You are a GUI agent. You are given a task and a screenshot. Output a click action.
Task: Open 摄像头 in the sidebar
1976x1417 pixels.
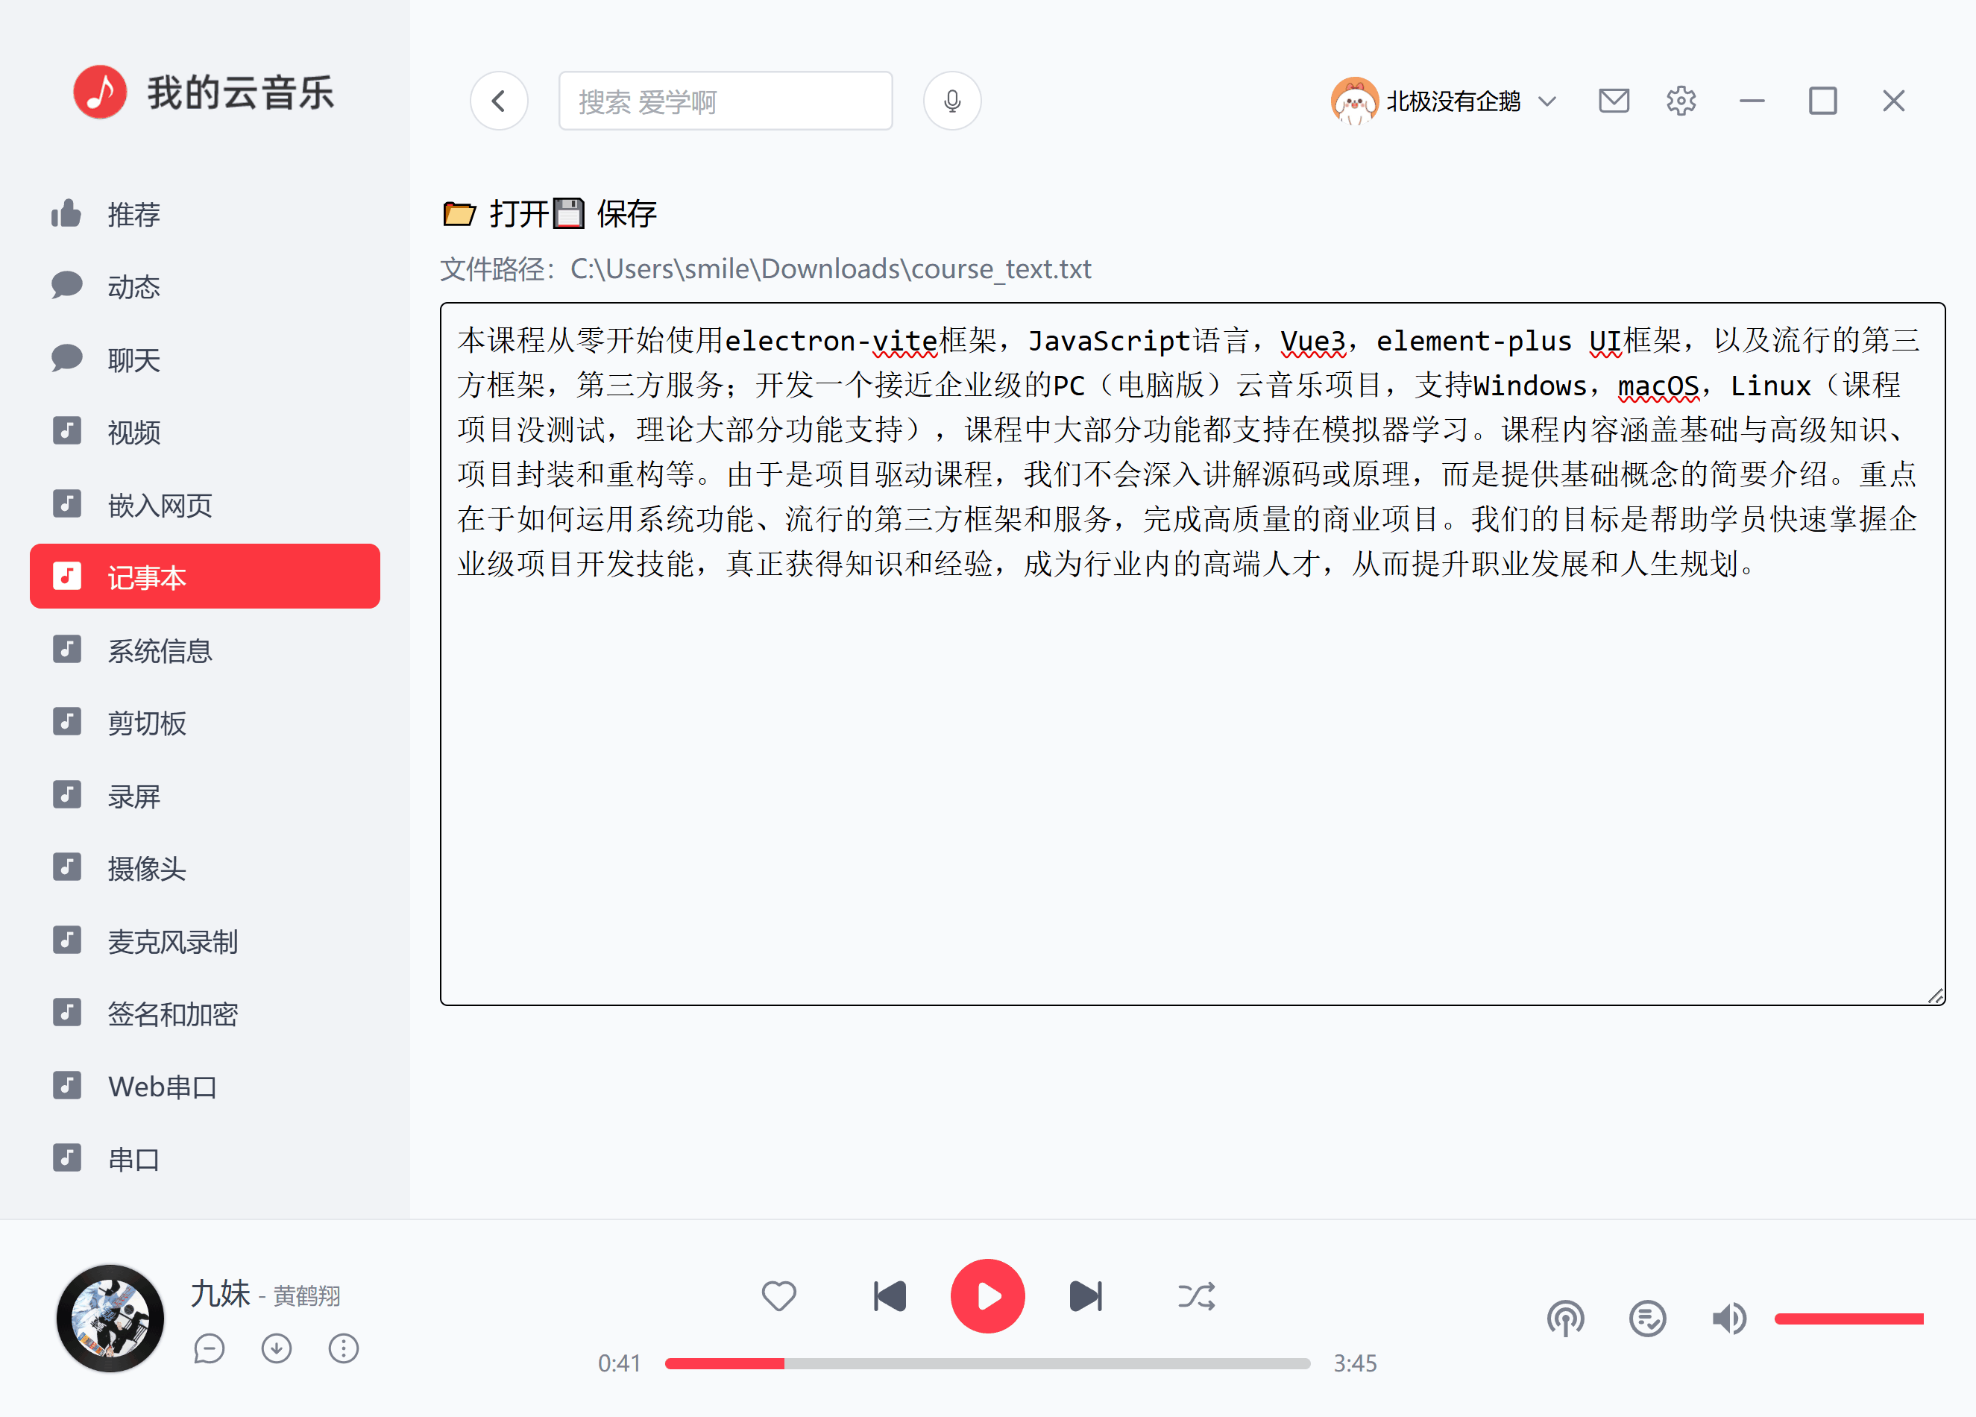tap(205, 868)
